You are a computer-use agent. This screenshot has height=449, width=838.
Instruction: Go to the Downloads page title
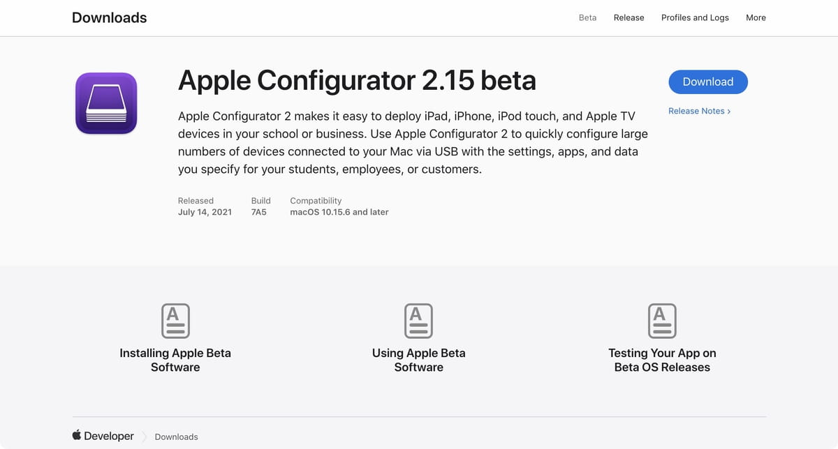[110, 17]
